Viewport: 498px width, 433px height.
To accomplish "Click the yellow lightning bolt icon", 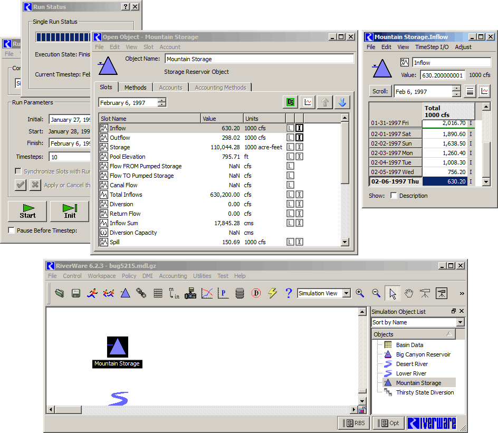I will (273, 293).
